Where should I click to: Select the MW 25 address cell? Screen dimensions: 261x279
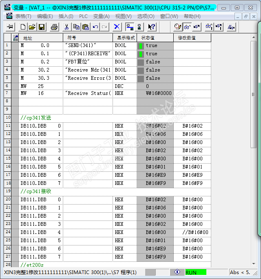pyautogui.click(x=41, y=86)
